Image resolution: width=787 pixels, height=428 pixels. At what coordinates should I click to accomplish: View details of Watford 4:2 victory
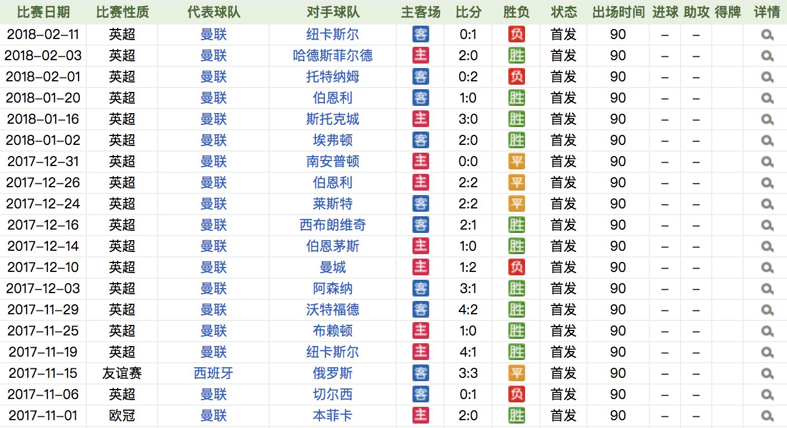coord(767,309)
